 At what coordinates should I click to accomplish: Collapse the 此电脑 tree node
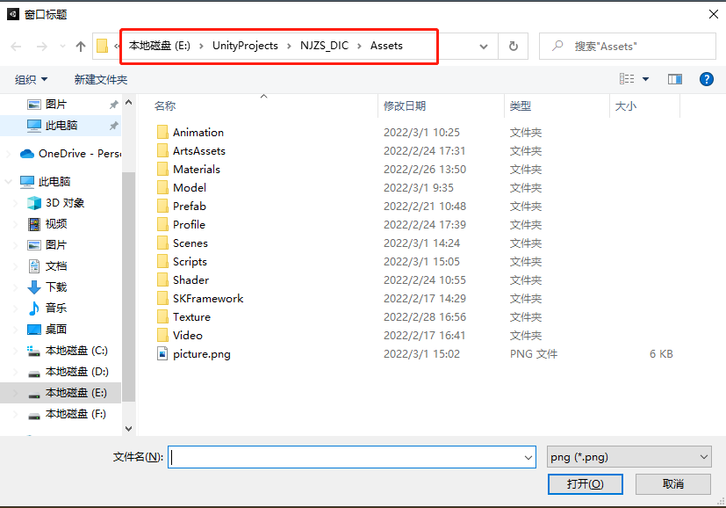(x=7, y=181)
